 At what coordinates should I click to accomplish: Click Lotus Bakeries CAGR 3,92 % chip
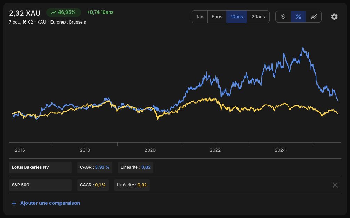95,167
